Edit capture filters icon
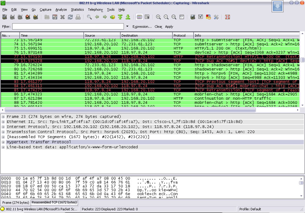This screenshot has height=213, width=305. (x=193, y=17)
